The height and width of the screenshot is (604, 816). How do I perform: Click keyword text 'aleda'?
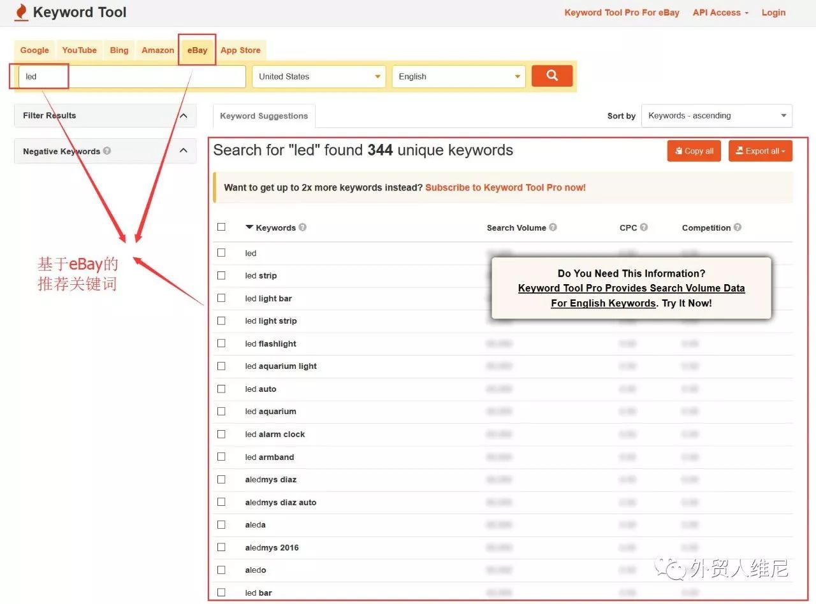pyautogui.click(x=255, y=525)
